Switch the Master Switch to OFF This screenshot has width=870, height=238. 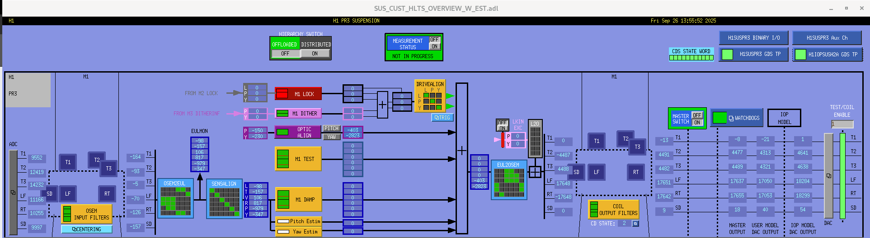(697, 115)
